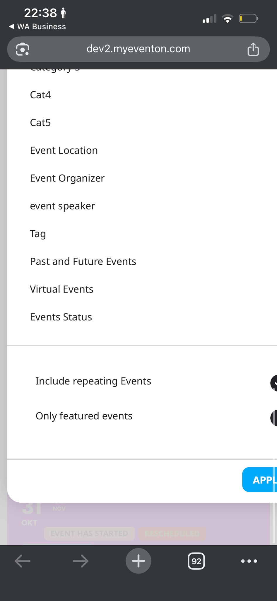
Task: Toggle Include repeating Events switch
Action: point(274,383)
